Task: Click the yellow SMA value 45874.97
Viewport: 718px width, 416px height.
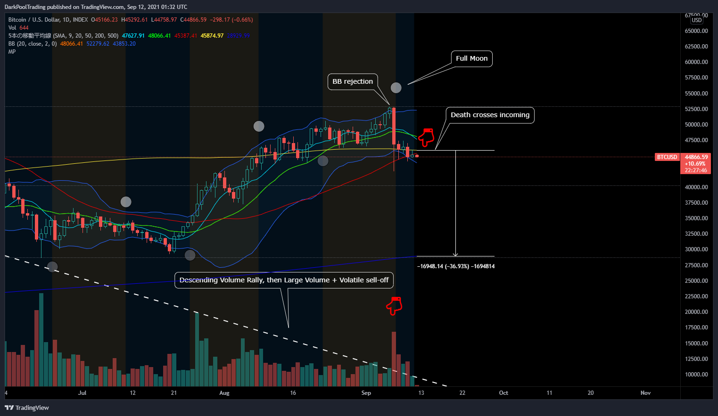Action: click(x=212, y=36)
